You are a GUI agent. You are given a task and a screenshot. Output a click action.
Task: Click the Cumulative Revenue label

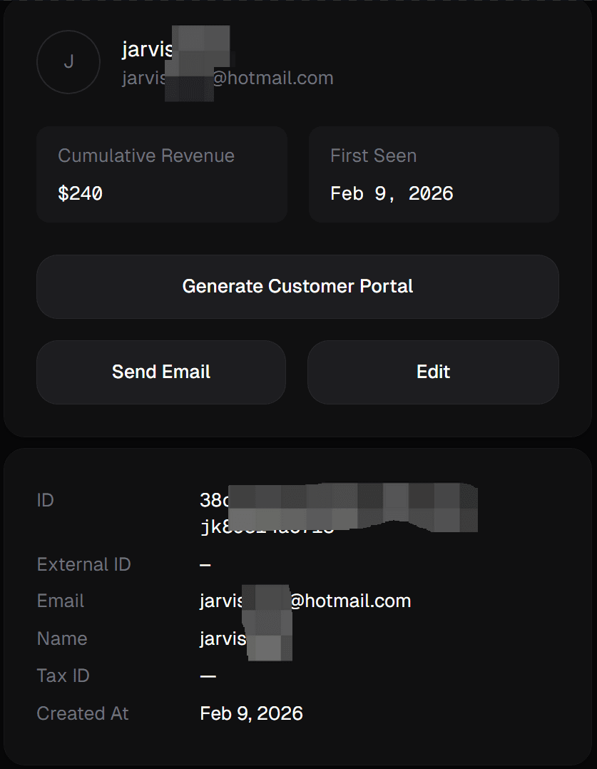point(146,155)
